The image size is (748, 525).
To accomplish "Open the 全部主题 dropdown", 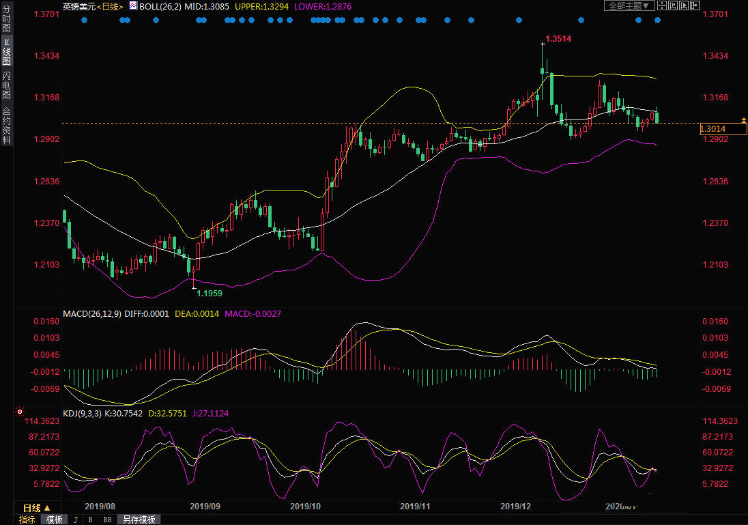I will (x=629, y=5).
